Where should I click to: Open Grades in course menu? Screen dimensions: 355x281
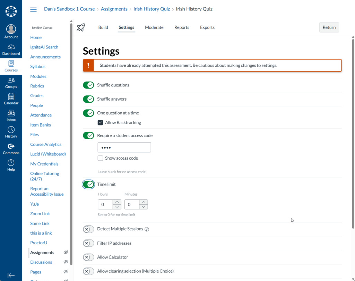(37, 96)
